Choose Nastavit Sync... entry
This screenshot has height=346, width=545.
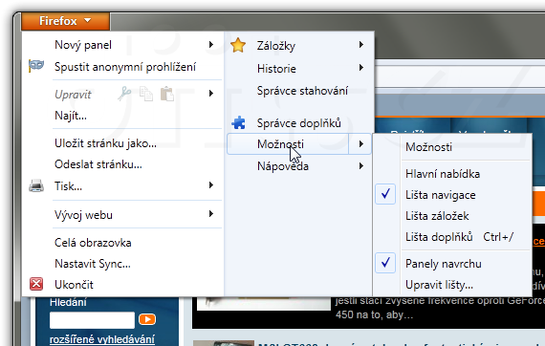click(93, 264)
